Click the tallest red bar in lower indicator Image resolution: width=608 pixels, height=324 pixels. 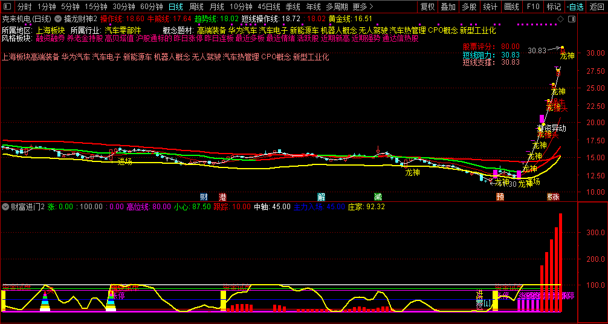[x=560, y=262]
